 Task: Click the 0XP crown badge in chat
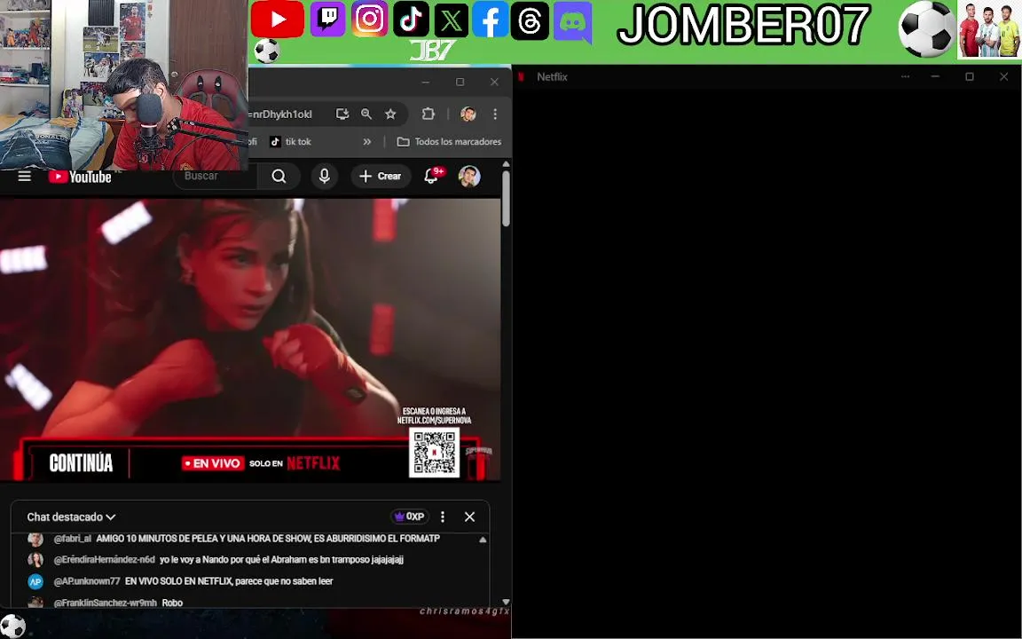pos(409,517)
